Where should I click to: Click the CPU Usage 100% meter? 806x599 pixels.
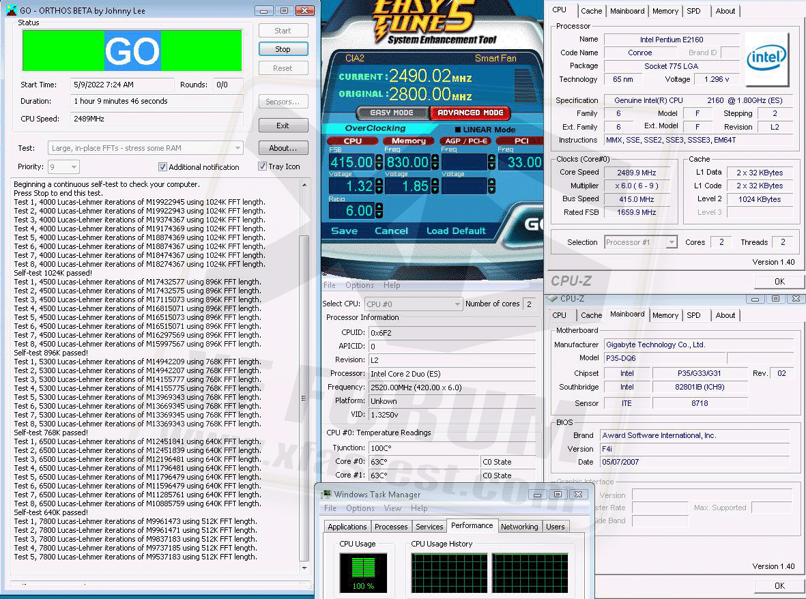pos(363,573)
